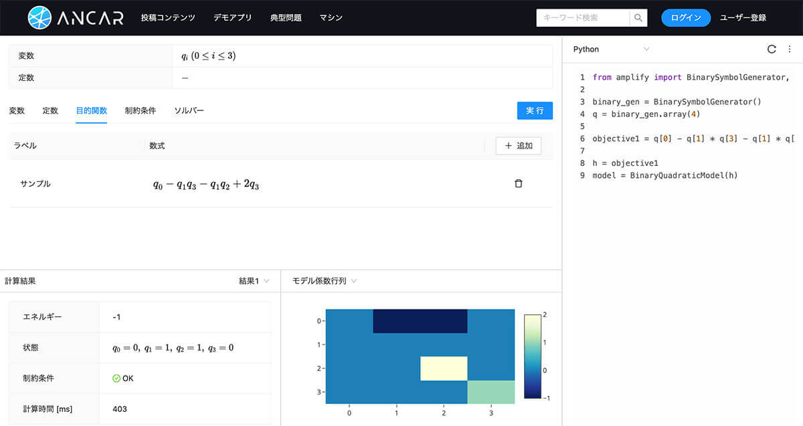Click code line 1 import statement
Viewport: 803px width, 426px height.
coord(692,78)
